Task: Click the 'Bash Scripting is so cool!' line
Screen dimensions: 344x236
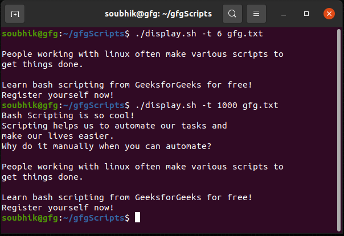Action: click(x=68, y=115)
